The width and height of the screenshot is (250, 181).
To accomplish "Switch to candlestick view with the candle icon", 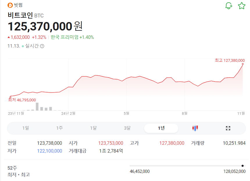I will click(195, 128).
